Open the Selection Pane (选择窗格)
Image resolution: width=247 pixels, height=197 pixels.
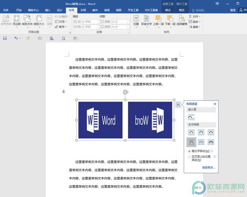point(182,21)
